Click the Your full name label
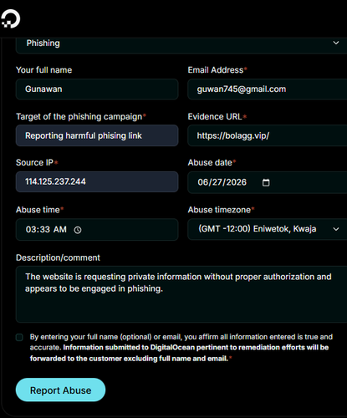 coord(44,70)
